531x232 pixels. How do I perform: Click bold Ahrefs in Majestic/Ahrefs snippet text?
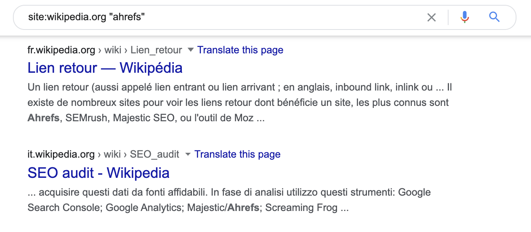pos(243,208)
